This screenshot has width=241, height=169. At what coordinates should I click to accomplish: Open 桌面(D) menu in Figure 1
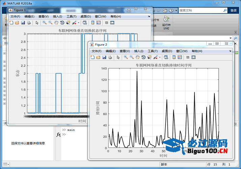click(x=86, y=17)
